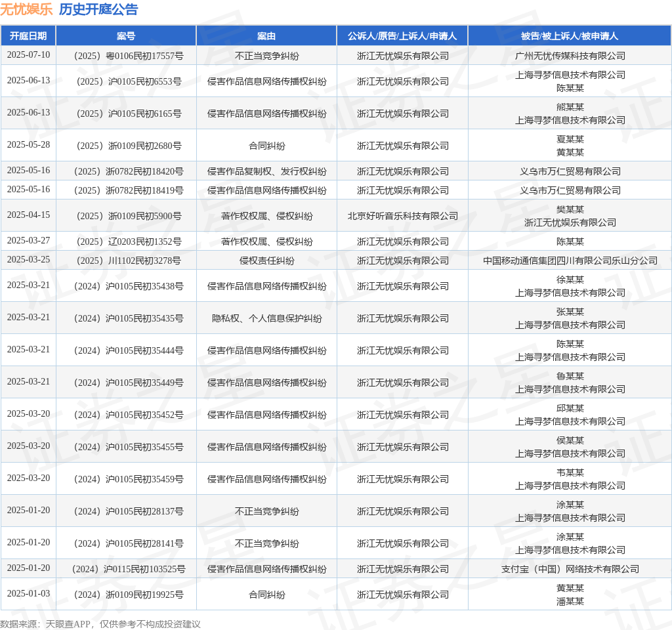Click defendant name 潘某某
The image size is (672, 630).
point(570,601)
